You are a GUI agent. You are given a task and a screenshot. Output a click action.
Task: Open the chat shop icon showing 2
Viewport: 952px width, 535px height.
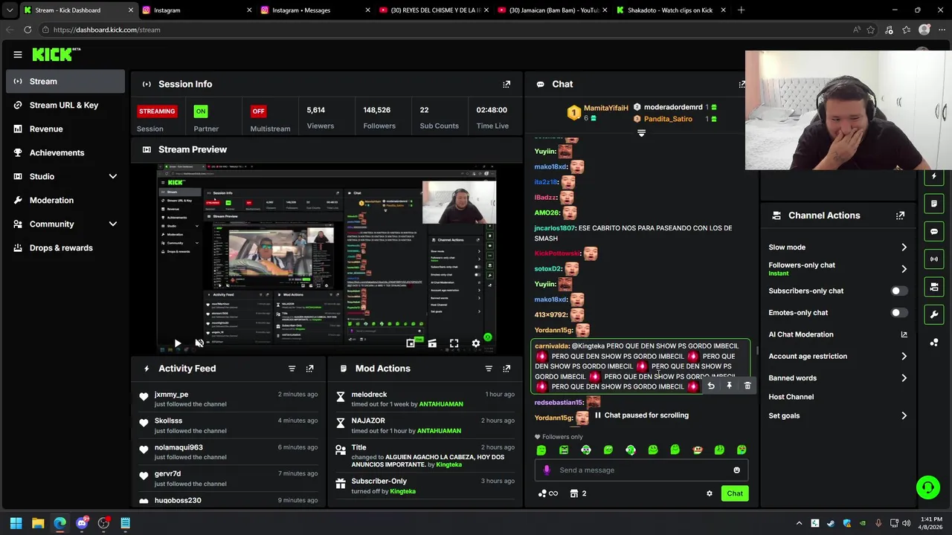pos(578,493)
